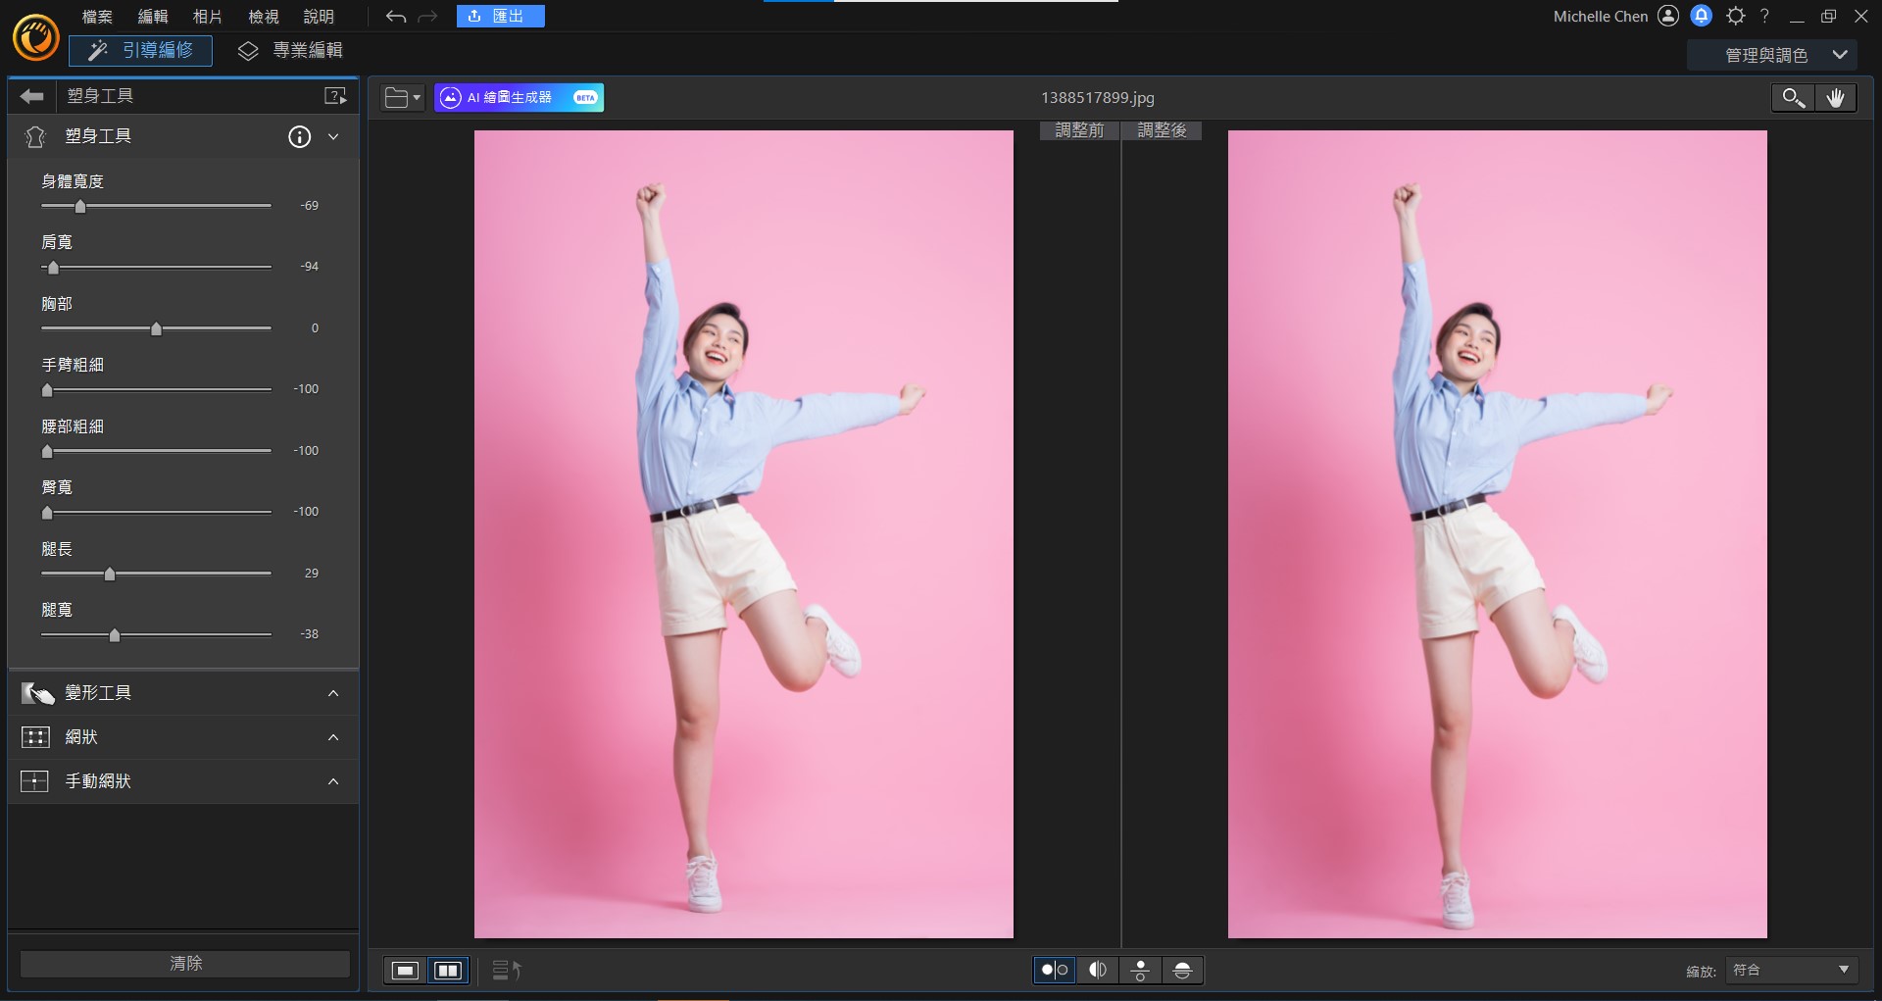Open the 檔案 menu
The image size is (1882, 1001).
click(x=97, y=17)
